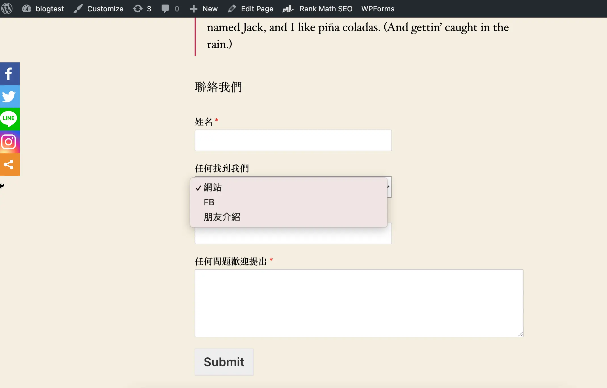Image resolution: width=607 pixels, height=388 pixels.
Task: Open Customize in admin bar
Action: (99, 9)
